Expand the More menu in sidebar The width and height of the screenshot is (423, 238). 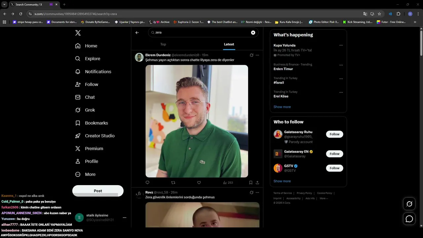pyautogui.click(x=85, y=174)
